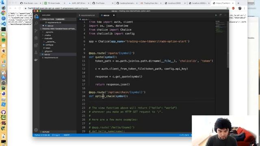Run the Python file with play icon
The width and height of the screenshot is (260, 146).
pyautogui.click(x=216, y=15)
